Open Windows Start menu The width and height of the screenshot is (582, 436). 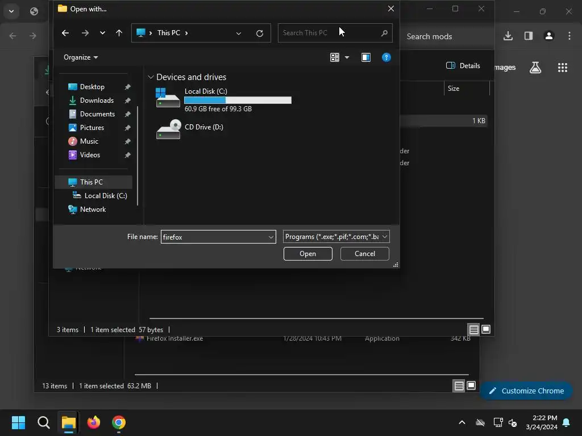[18, 422]
